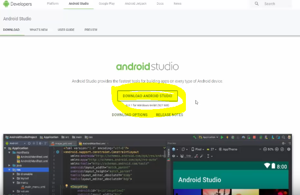Click the DOWNLOAD ANDROID STUDIO button
The width and height of the screenshot is (300, 195).
pos(147,96)
